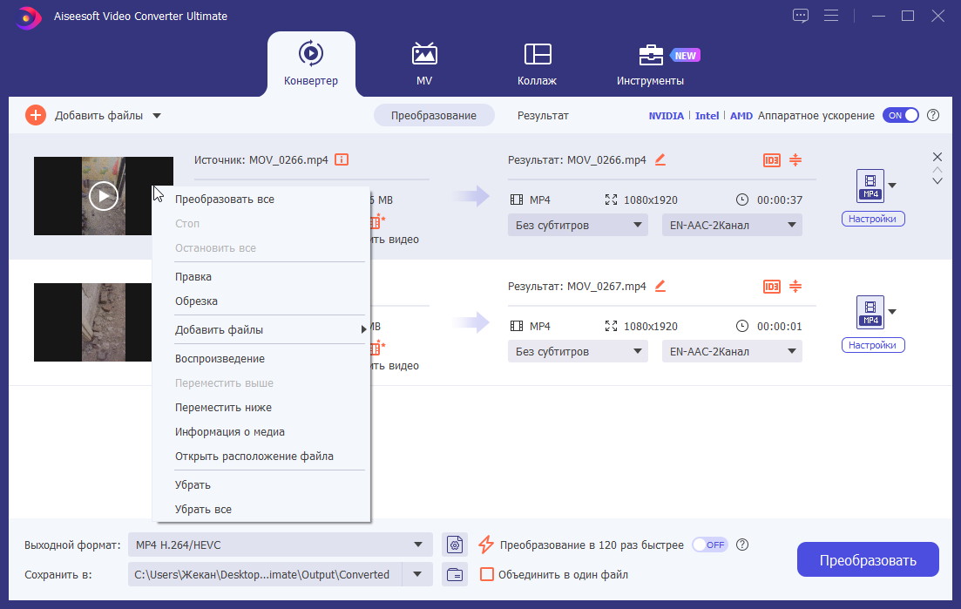This screenshot has width=961, height=609.
Task: Open output format profile settings icon
Action: [x=454, y=545]
